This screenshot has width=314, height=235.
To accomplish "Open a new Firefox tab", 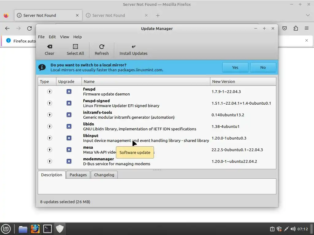I will pos(158,15).
